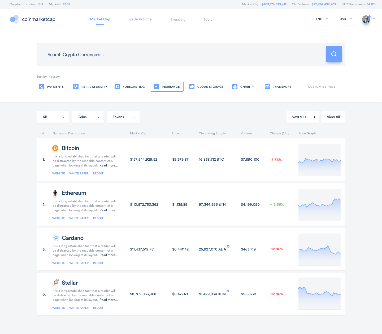Viewport: 382px width, 334px height.
Task: Click the Stellar price graph
Action: coord(320,294)
